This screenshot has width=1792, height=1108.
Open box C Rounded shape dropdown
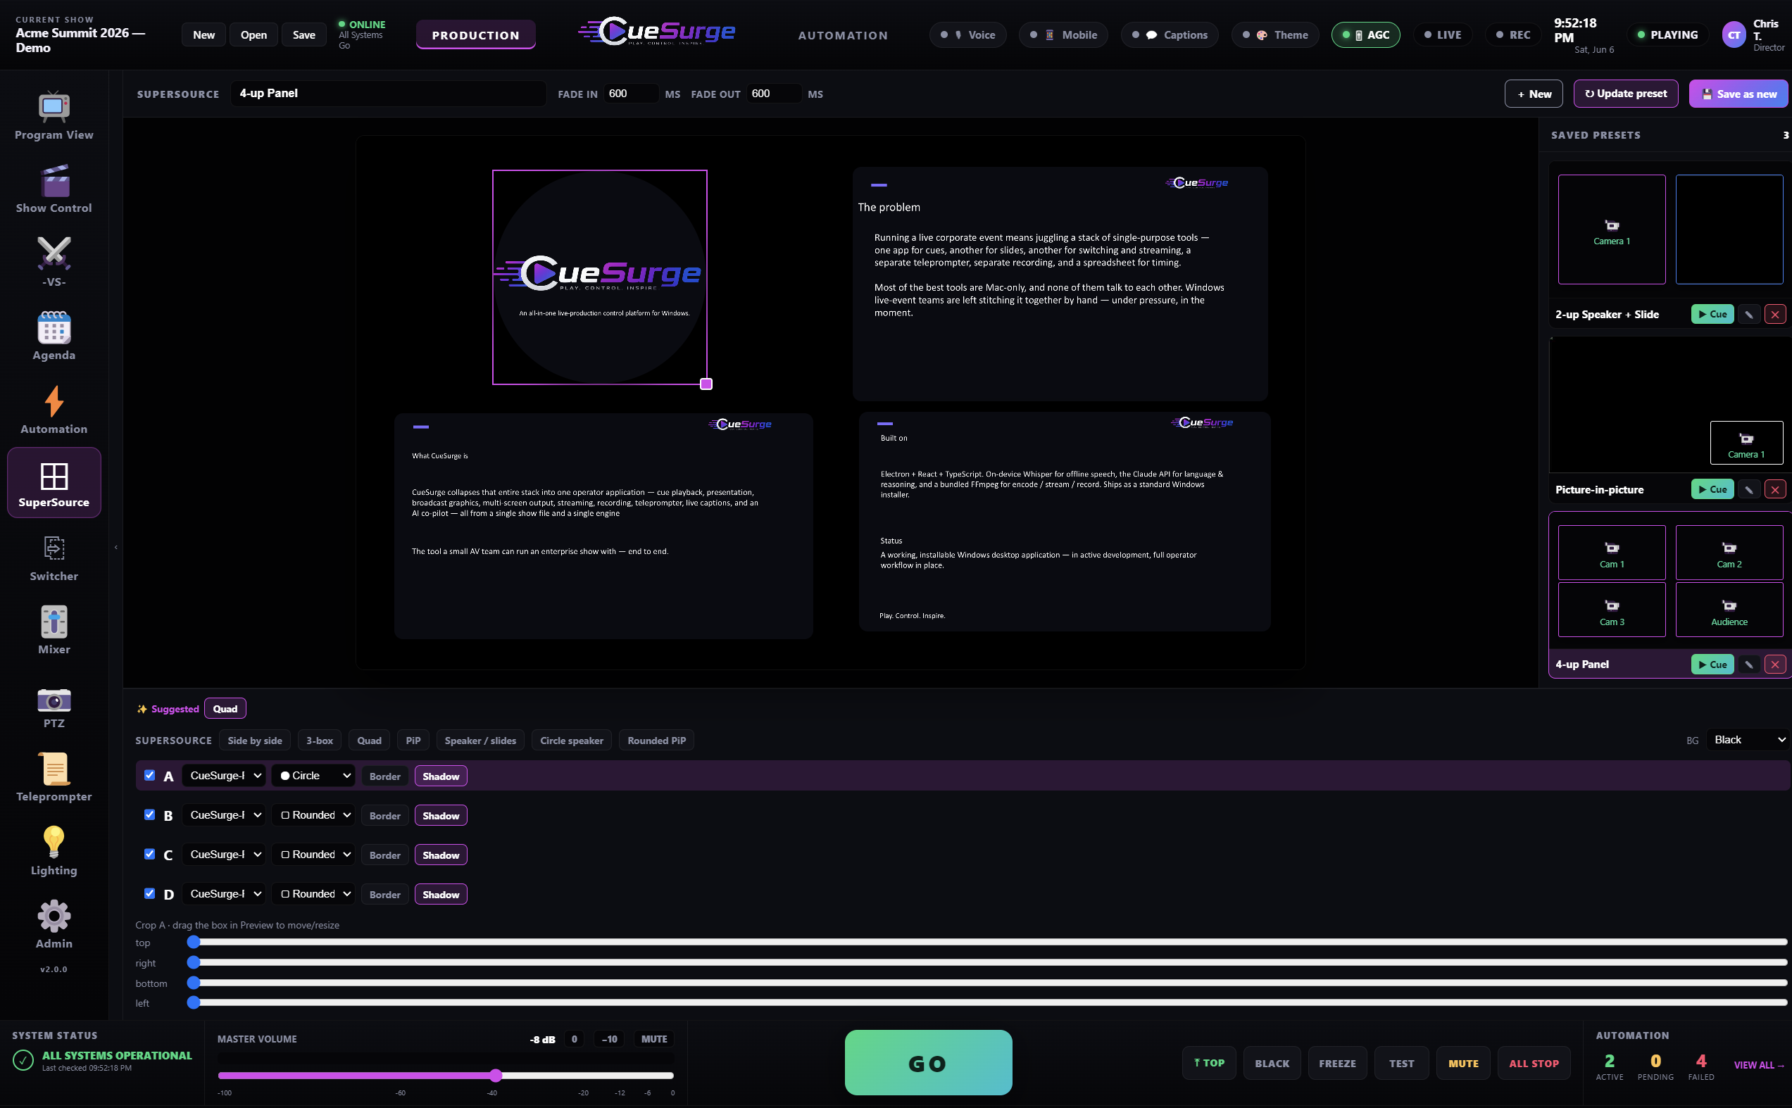coord(314,855)
